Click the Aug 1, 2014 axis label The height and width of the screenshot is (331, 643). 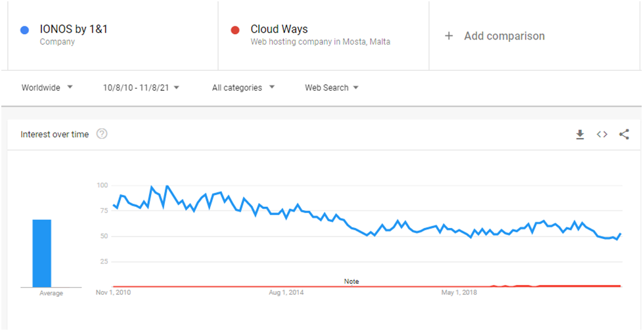point(286,293)
